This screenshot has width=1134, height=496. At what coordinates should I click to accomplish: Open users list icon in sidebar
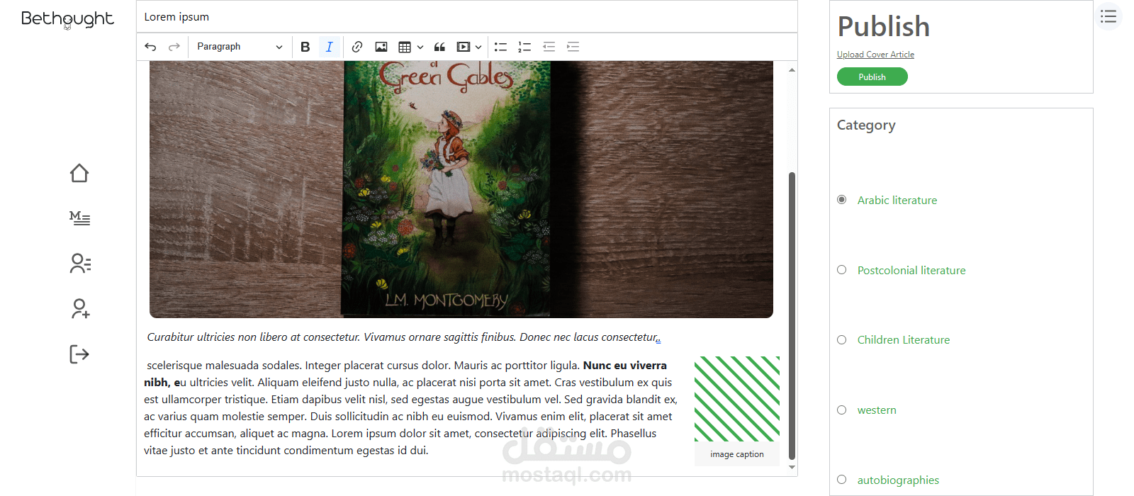point(80,264)
